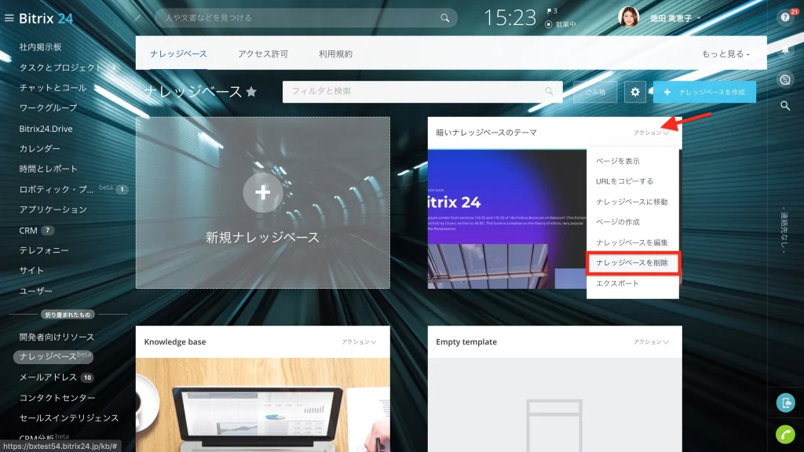Screen dimensions: 804x452
Task: Open カレンダー in the sidebar
Action: click(39, 148)
